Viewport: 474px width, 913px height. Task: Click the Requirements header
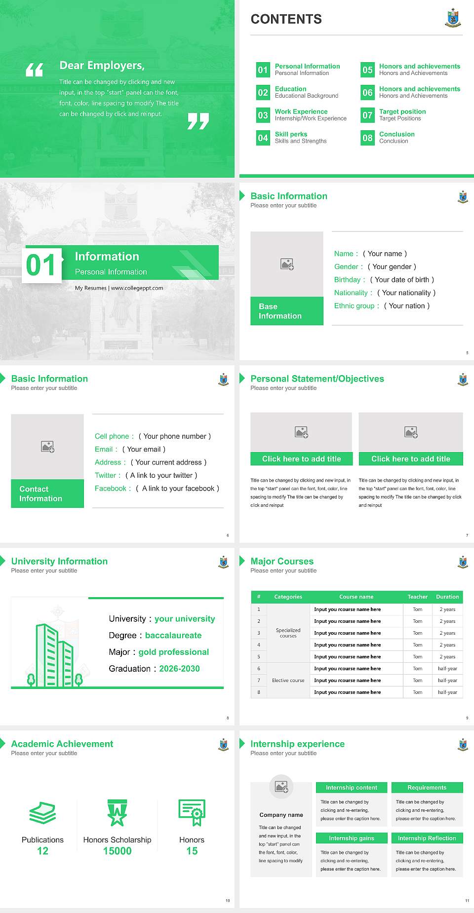pyautogui.click(x=427, y=788)
